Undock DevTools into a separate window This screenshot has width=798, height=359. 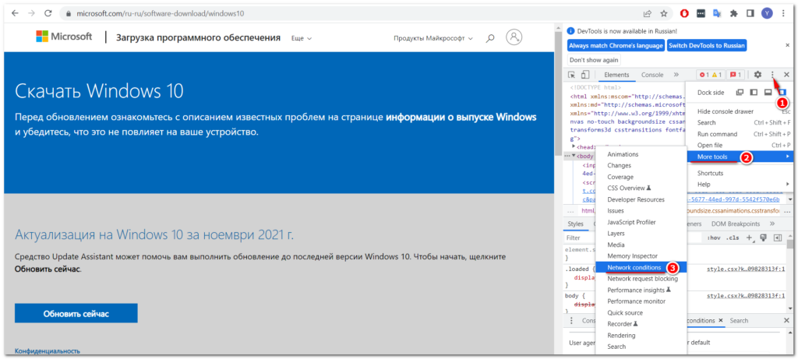(740, 93)
